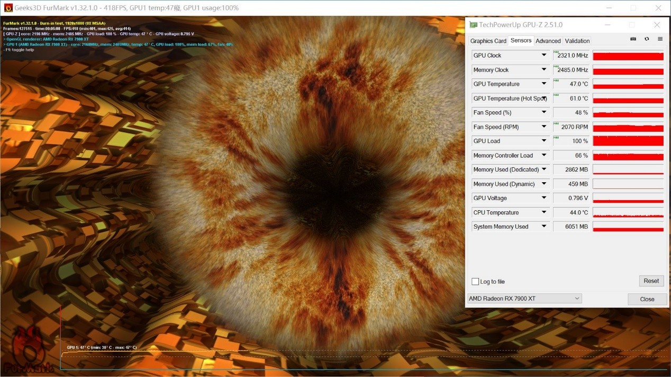Image resolution: width=671 pixels, height=377 pixels.
Task: Close the GPU-Z window via title bar X
Action: pyautogui.click(x=657, y=25)
